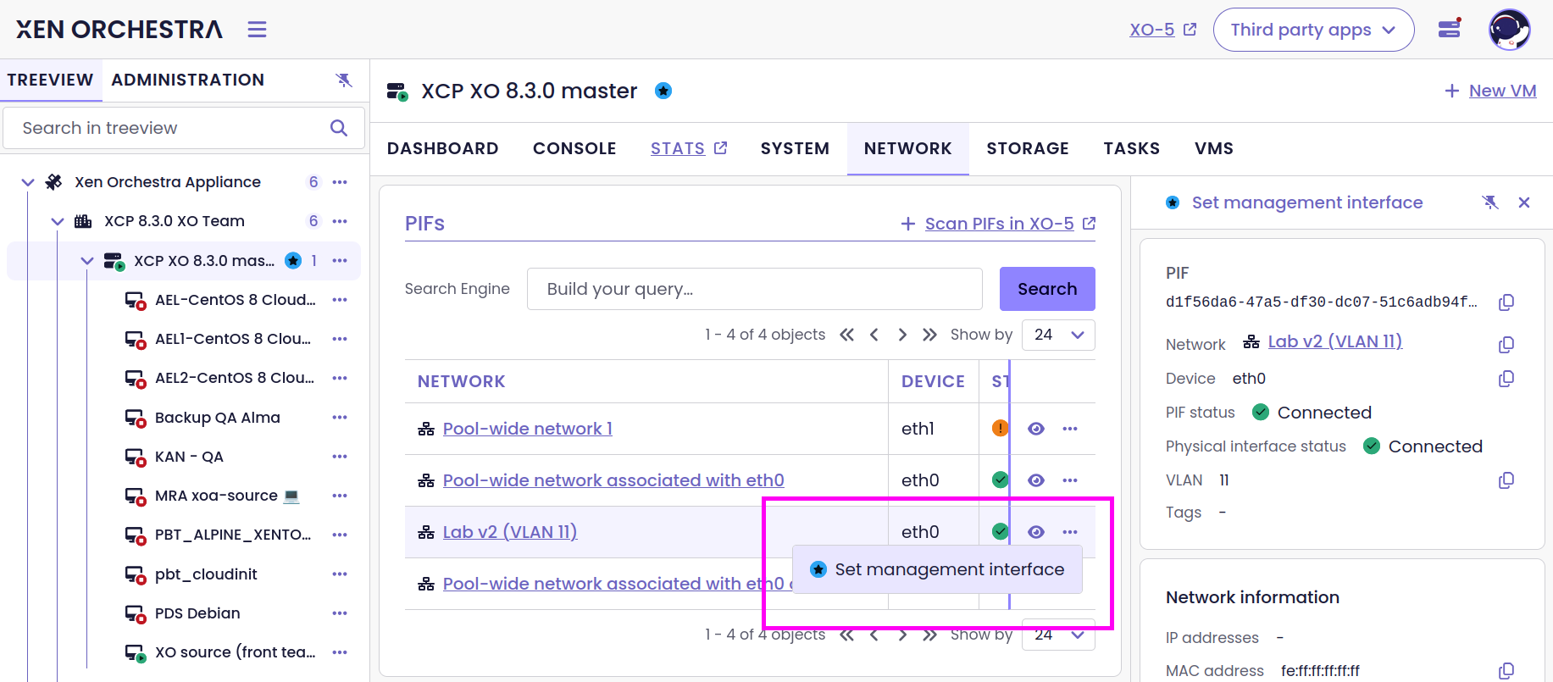Close the Set management interface panel
This screenshot has height=682, width=1553.
pyautogui.click(x=1524, y=202)
